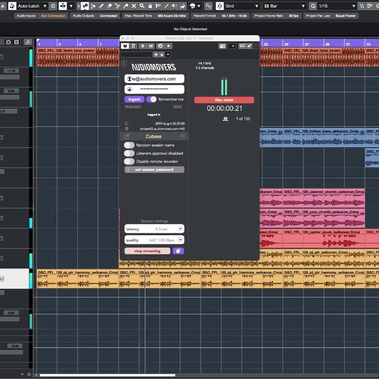Open the track list search magnifier
The width and height of the screenshot is (379, 379).
pyautogui.click(x=28, y=42)
